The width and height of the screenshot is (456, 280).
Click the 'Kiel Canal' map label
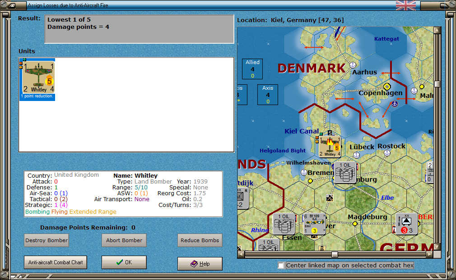pyautogui.click(x=302, y=131)
